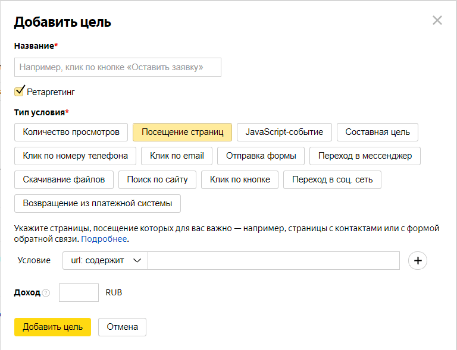Viewport: 457px width, 350px height.
Task: Focus the Название text field
Action: [118, 67]
